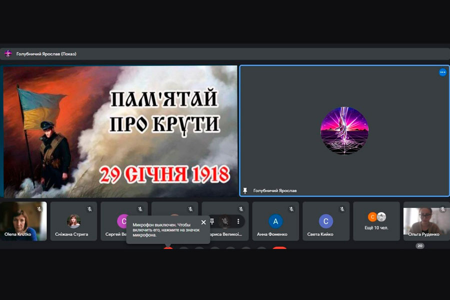Viewport: 450px width, 300px height.
Task: Select Olena Krutko's video tile
Action: 23,221
